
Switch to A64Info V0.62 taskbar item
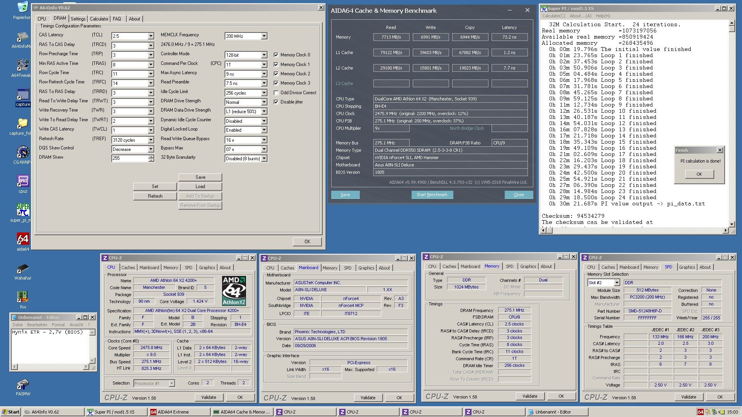53,412
